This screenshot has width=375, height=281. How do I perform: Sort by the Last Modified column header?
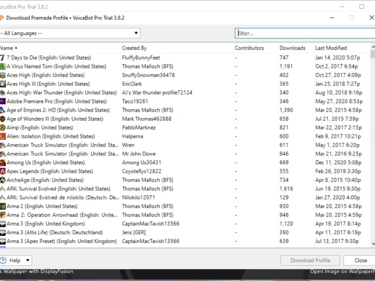pyautogui.click(x=331, y=48)
